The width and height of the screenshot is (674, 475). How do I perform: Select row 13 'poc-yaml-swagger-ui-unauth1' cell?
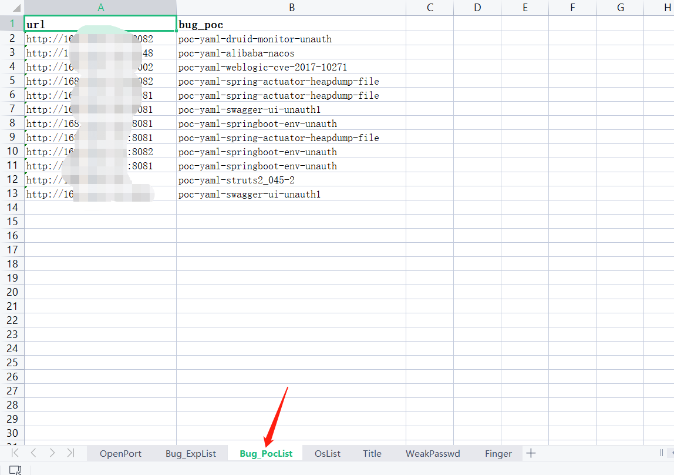[x=291, y=194]
